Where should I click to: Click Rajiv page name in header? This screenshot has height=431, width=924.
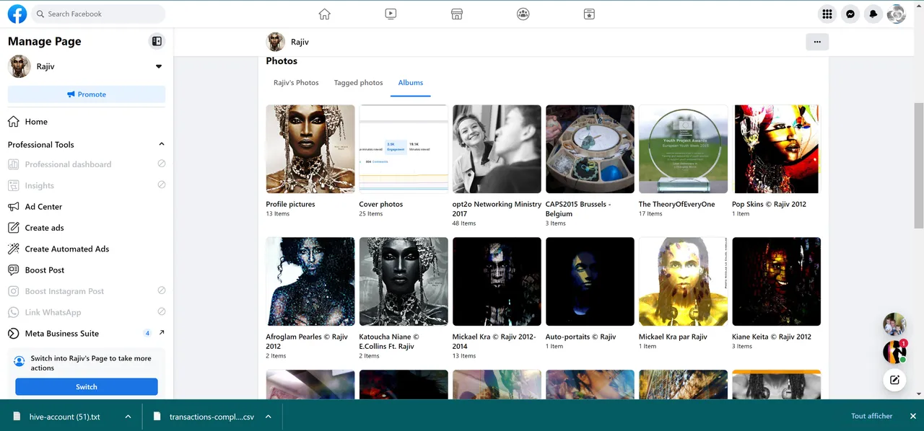point(299,42)
